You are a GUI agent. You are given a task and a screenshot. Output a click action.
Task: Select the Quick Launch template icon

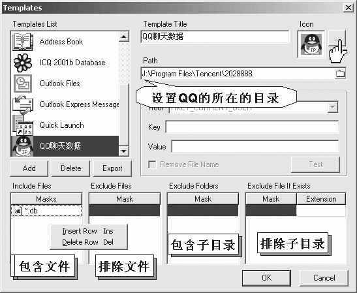click(23, 125)
